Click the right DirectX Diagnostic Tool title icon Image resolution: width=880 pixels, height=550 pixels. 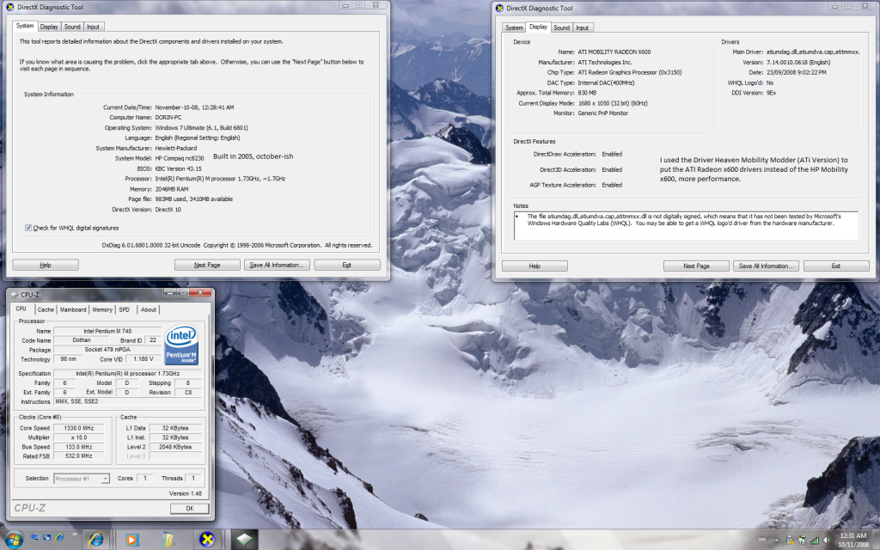499,8
